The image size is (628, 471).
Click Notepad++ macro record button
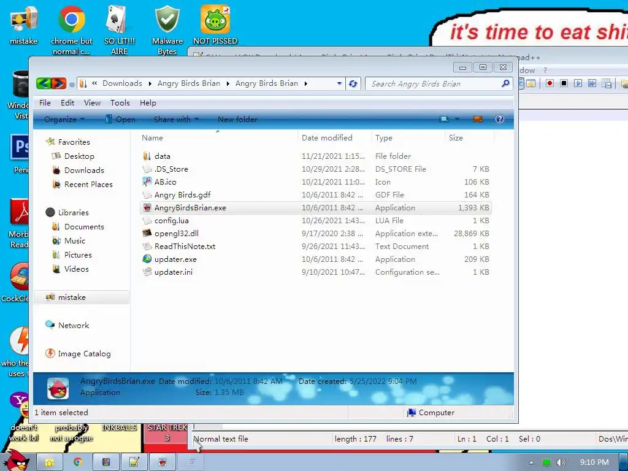point(549,83)
